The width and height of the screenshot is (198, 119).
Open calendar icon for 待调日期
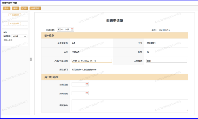click(87, 84)
